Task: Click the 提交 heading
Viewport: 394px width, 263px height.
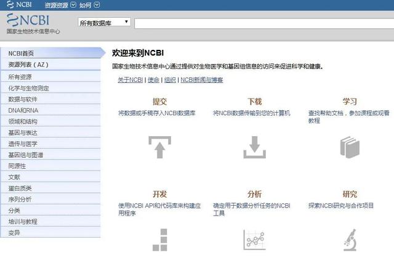Action: tap(160, 102)
